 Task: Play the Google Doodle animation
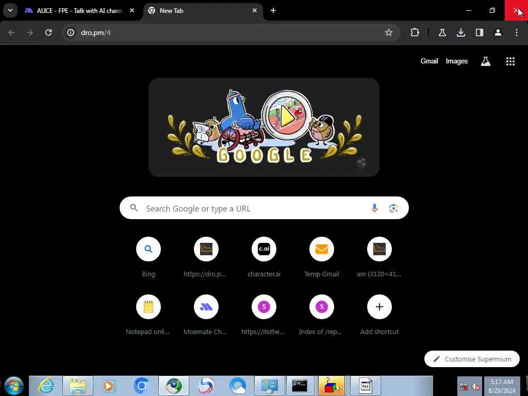(x=287, y=116)
